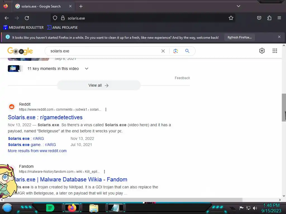Open the Firefox hamburger menu
This screenshot has width=286, height=214.
pos(279,18)
